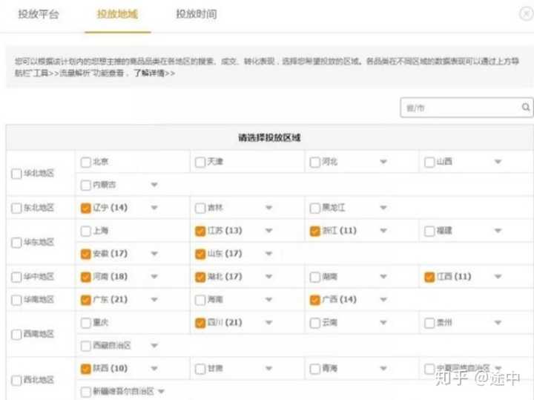534x400 pixels.
Task: Uncheck the 四川 (21) checkbox
Action: pos(200,323)
